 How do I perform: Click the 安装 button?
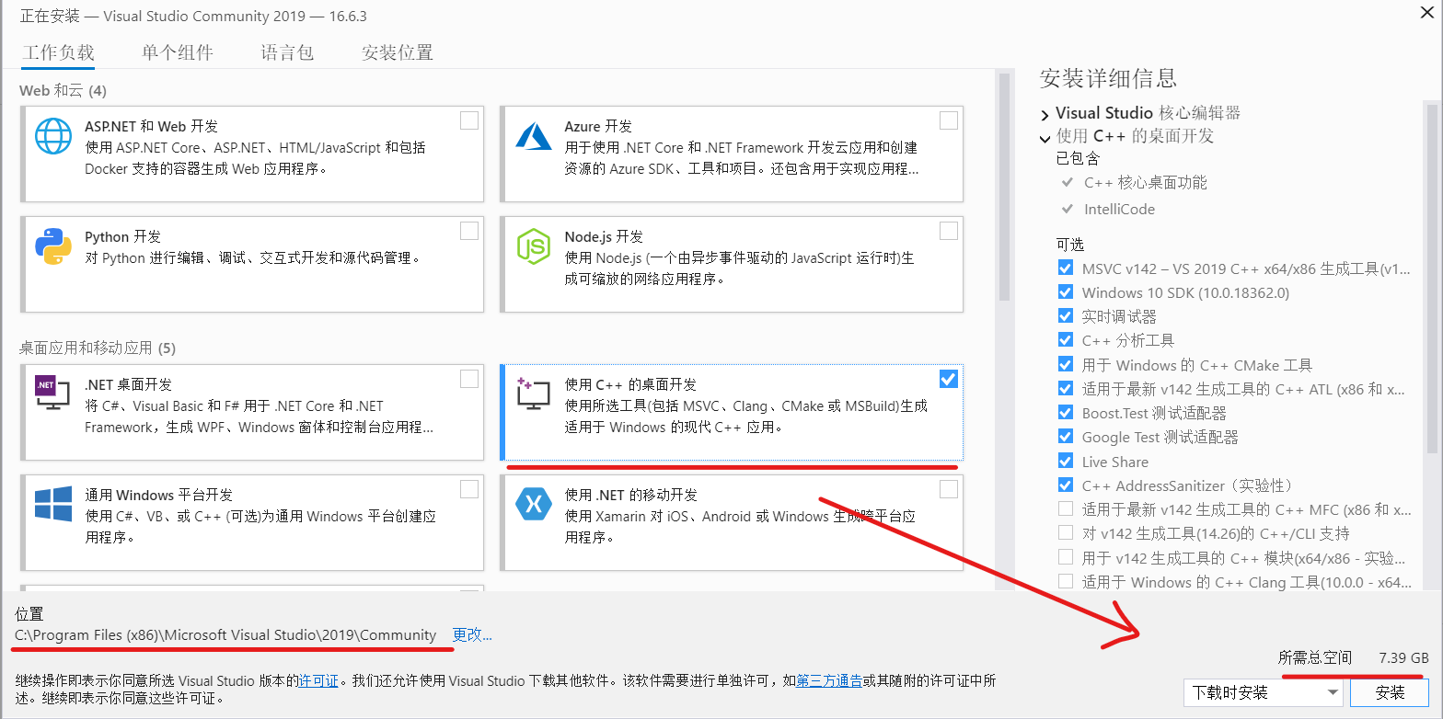click(x=1390, y=692)
